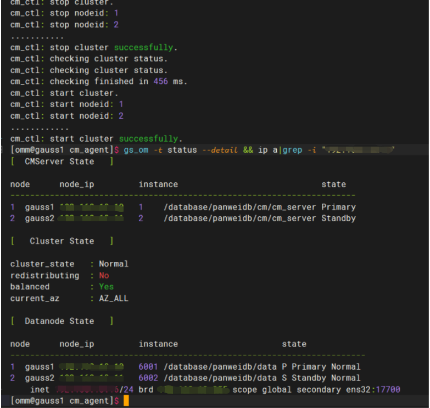Click 'gauss2' in the Datanode table
The image size is (430, 408).
tap(40, 378)
